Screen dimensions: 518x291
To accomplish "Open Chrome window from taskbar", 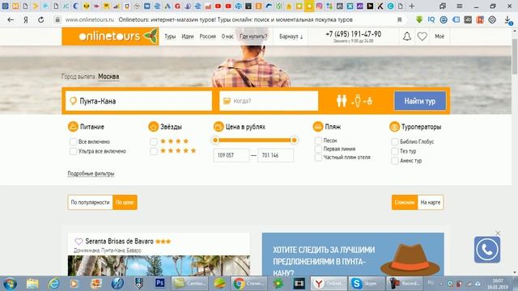I will pos(248,284).
